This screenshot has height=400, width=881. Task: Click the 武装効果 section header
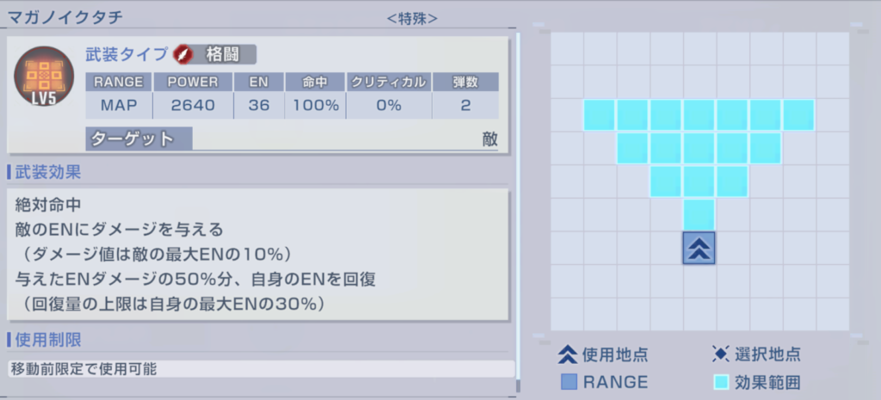pyautogui.click(x=47, y=172)
